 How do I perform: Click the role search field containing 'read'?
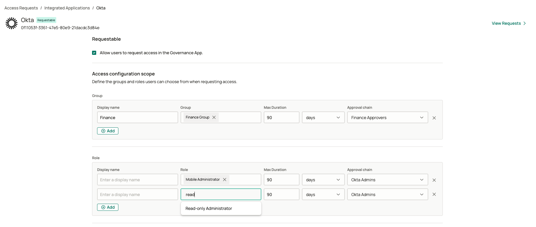[x=221, y=194]
